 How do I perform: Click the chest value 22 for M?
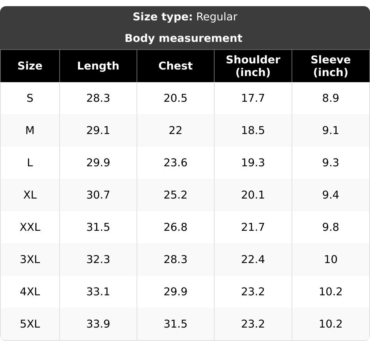click(x=175, y=130)
